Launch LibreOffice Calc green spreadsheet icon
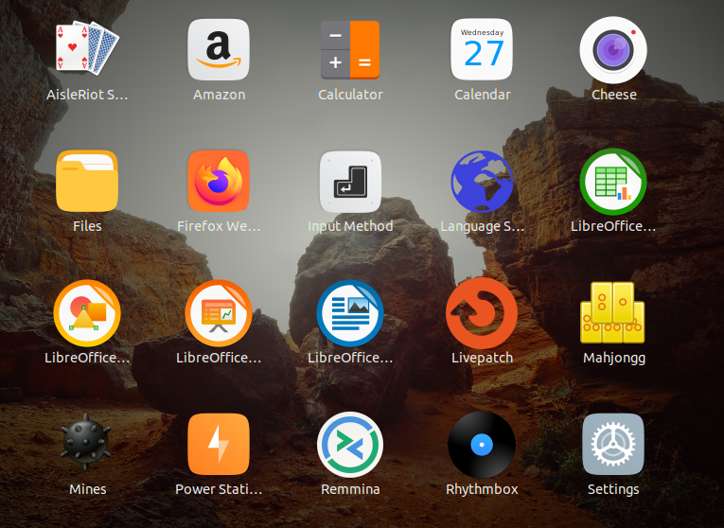This screenshot has width=724, height=528. tap(613, 182)
